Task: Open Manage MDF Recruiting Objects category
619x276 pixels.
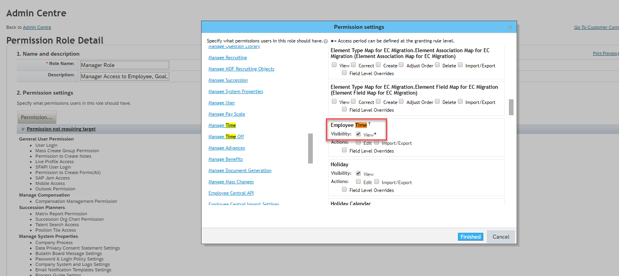Action: [x=241, y=69]
